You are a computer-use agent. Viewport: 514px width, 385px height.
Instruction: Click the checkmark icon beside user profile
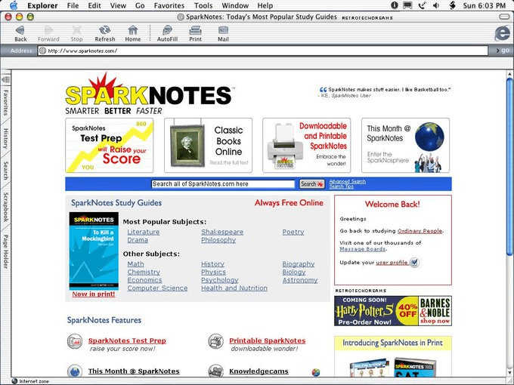coord(415,262)
